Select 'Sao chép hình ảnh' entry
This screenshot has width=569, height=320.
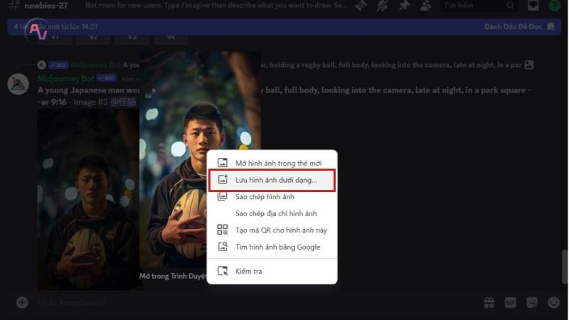(272, 197)
